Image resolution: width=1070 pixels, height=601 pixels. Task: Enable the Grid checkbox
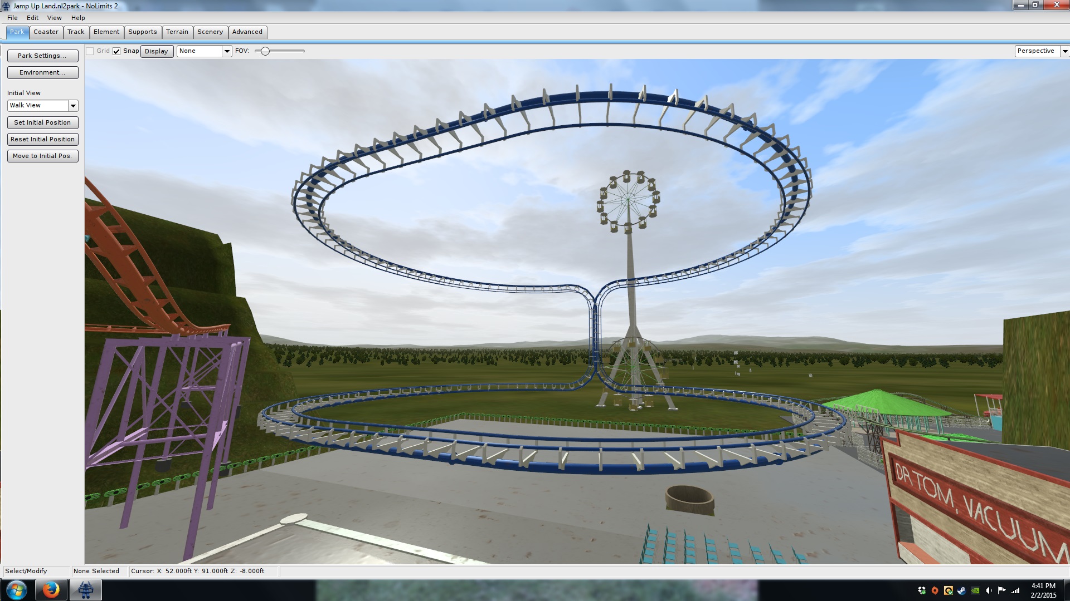(90, 51)
